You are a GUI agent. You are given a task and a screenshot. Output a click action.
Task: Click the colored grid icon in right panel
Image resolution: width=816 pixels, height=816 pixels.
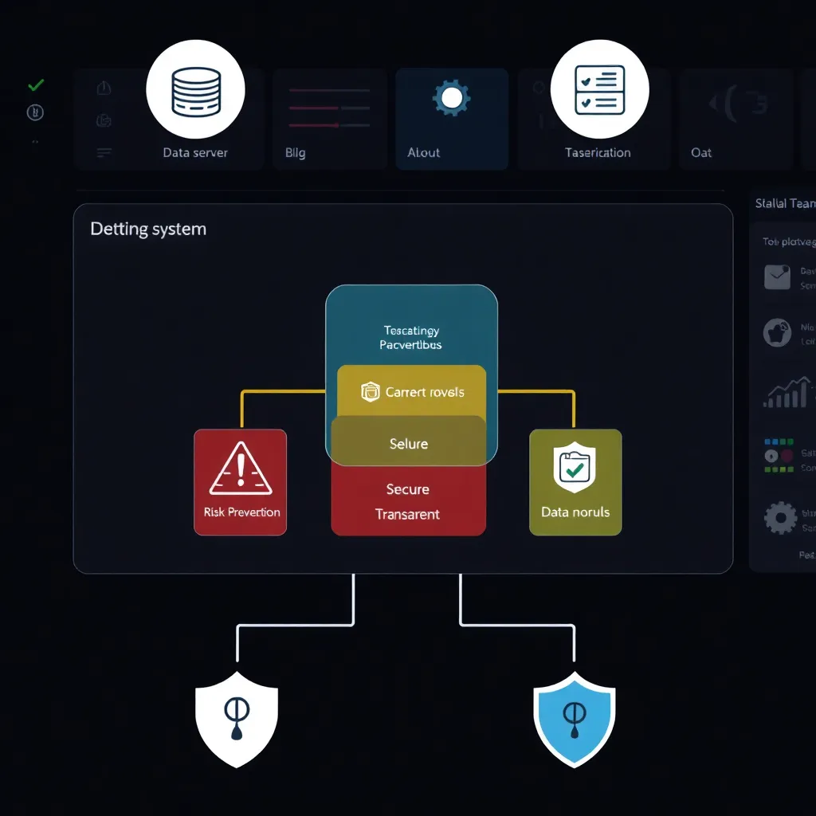point(779,455)
